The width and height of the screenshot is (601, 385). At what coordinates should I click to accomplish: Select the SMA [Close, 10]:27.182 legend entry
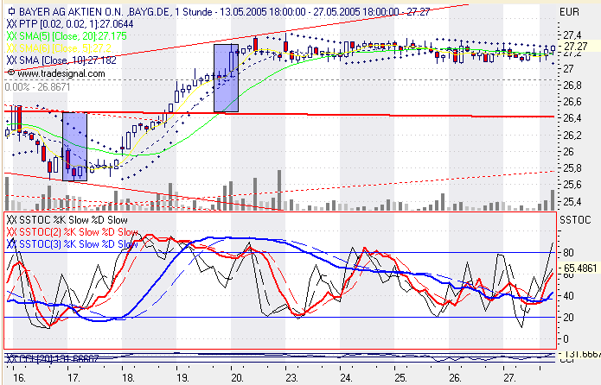[x=67, y=60]
